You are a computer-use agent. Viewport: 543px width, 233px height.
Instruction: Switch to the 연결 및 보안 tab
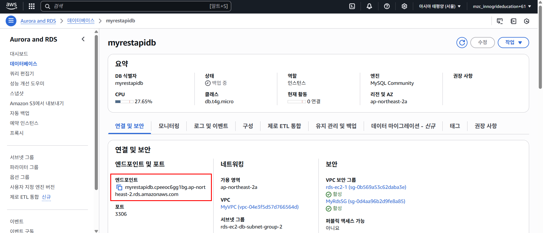[x=130, y=126]
